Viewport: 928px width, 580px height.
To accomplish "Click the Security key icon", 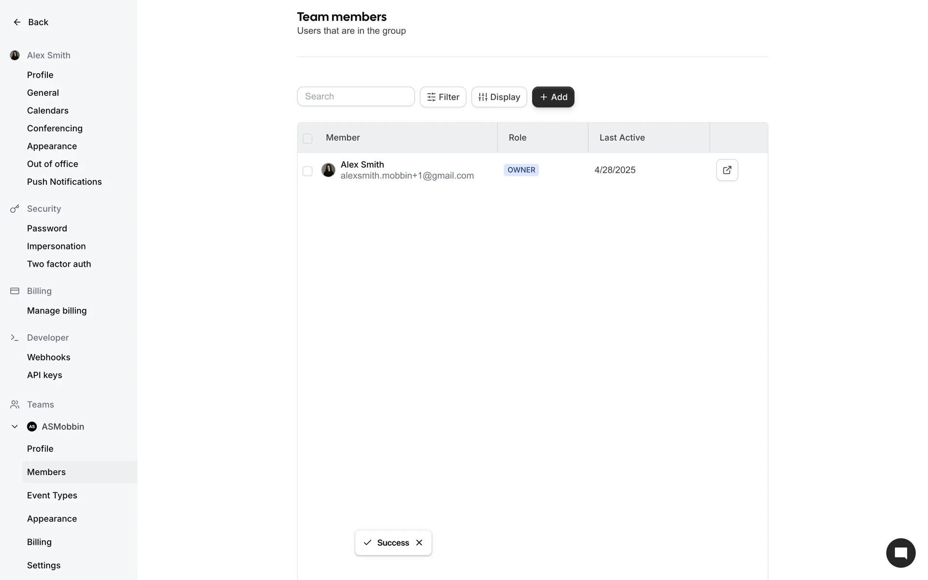I will click(x=14, y=209).
